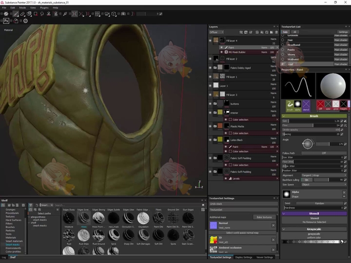Screen dimensions: 351x263
Task: Click Settings button in TextureSet List
Action: tap(343, 32)
